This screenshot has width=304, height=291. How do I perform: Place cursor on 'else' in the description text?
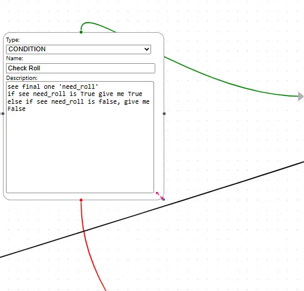click(x=15, y=101)
